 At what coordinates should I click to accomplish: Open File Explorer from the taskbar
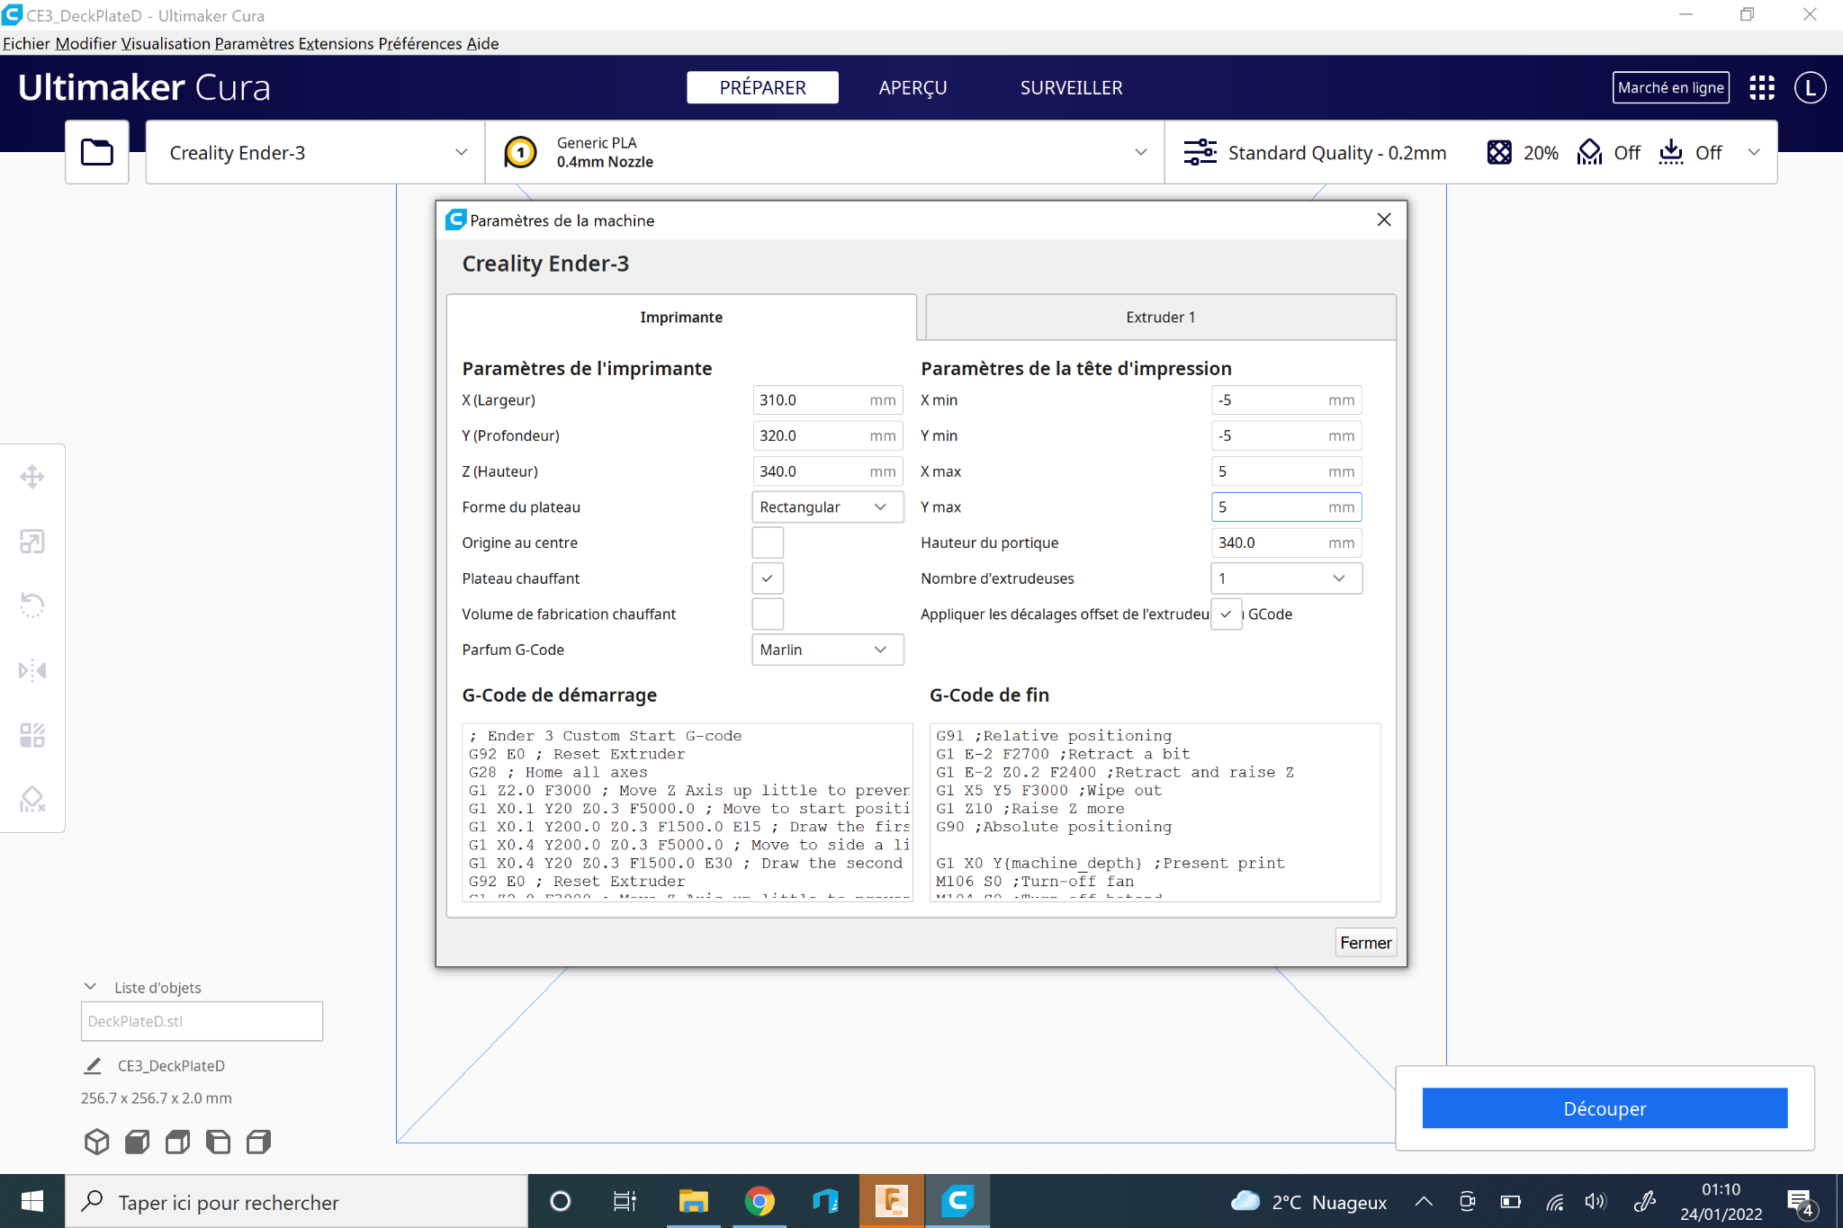693,1201
